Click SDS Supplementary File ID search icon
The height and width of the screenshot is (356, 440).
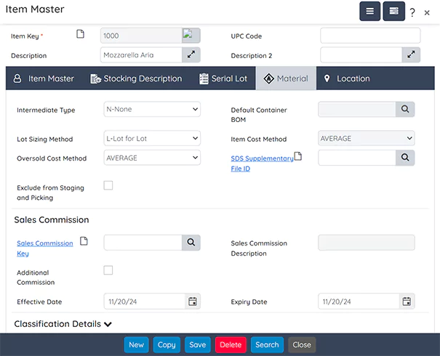(x=405, y=157)
